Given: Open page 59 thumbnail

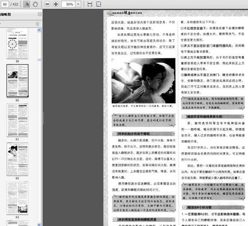Looking at the screenshot, I should (x=17, y=44).
